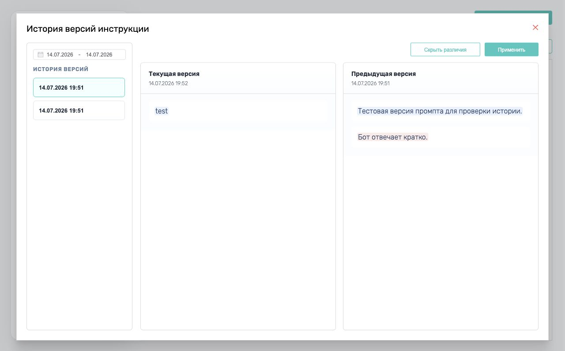Click the ИСТОРИЯ ВЕРСИЙ sidebar label

pyautogui.click(x=61, y=69)
